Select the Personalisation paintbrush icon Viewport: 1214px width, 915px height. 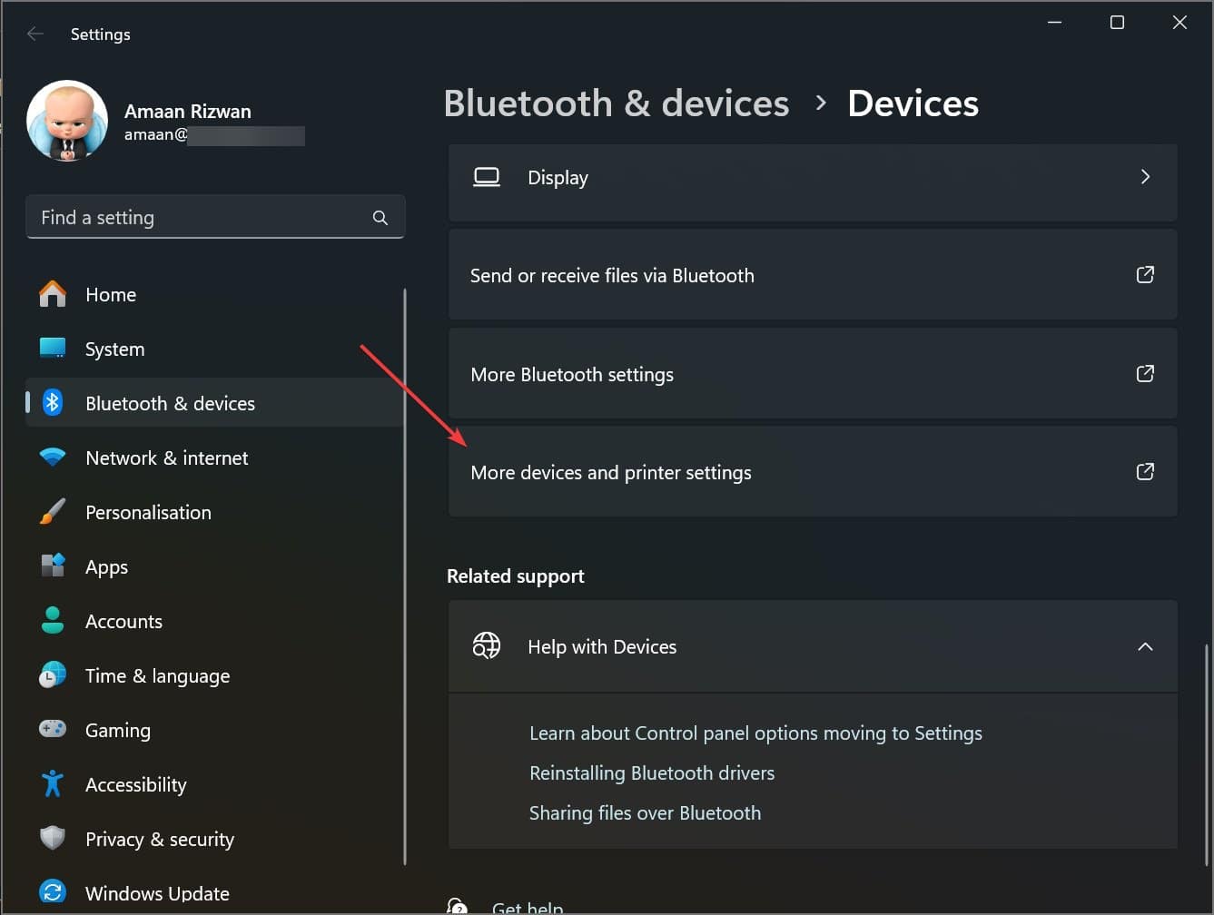(53, 511)
